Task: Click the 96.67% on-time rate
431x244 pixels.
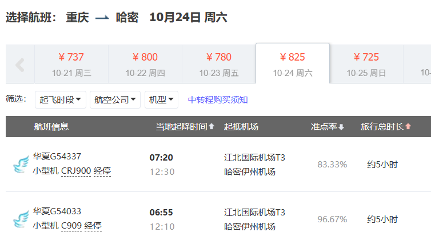Action: coord(332,219)
